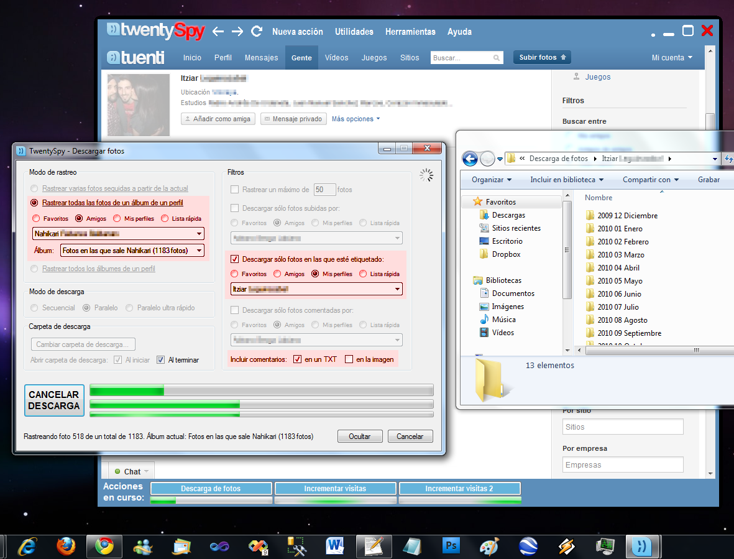Open Paint from the taskbar
Screen dimensions: 734x559
point(489,547)
